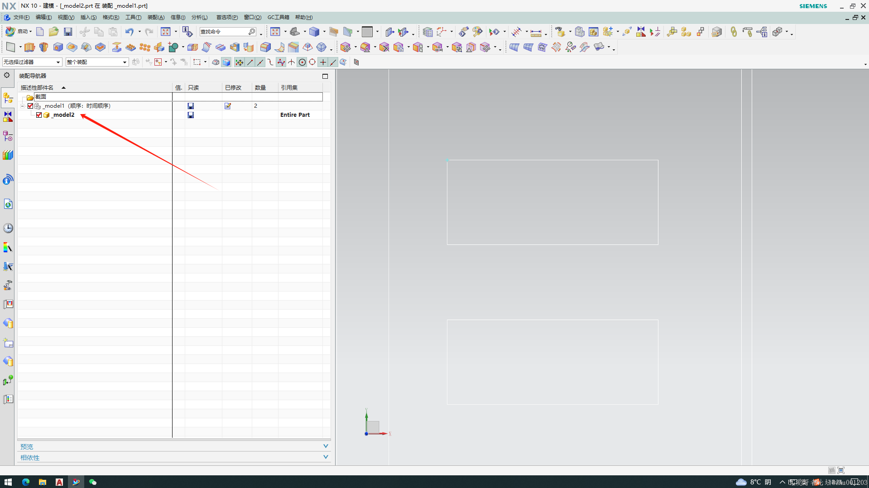This screenshot has width=869, height=488.
Task: Sort by the 描述性部件名 column header
Action: [96, 87]
